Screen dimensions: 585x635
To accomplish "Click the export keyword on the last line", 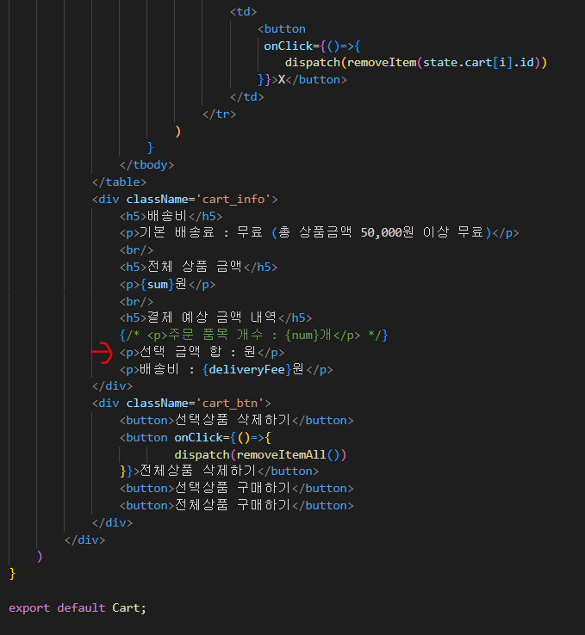I will pos(29,607).
